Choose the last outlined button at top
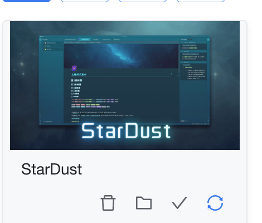 click(201, 1)
